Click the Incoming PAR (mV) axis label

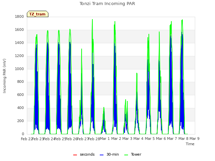tap(4, 76)
